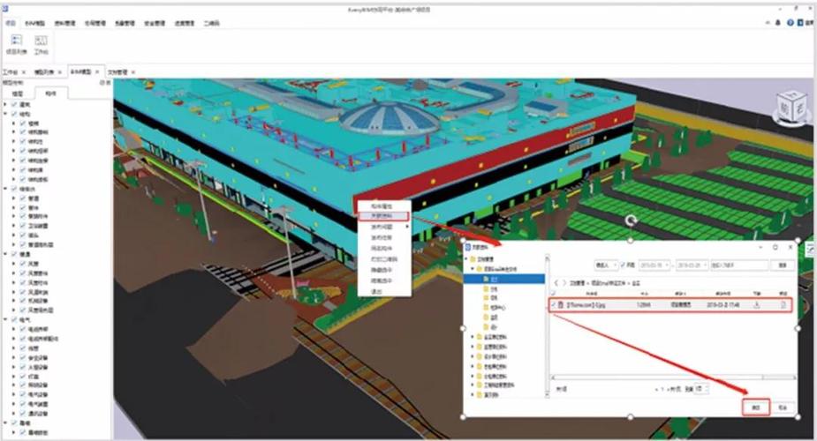This screenshot has width=817, height=441.
Task: Switch to the 构件 tab in the left panel
Action: coord(51,93)
